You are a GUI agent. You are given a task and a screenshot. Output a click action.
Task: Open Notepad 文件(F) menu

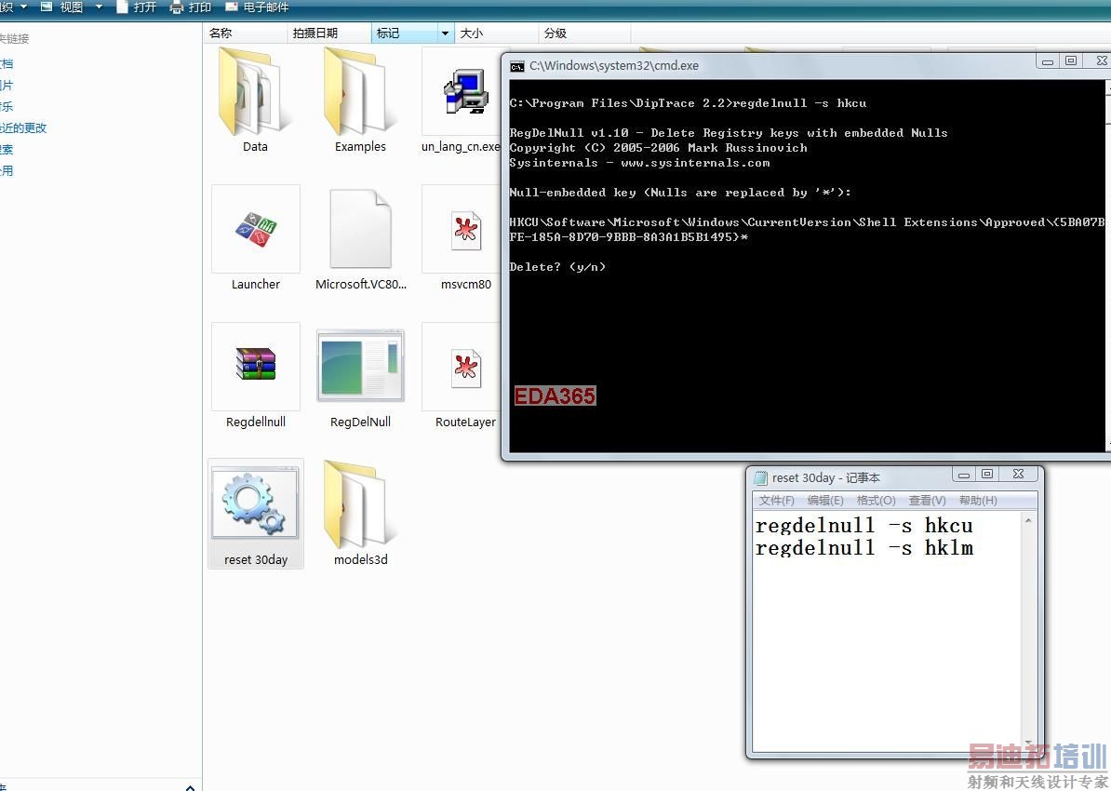(x=777, y=501)
